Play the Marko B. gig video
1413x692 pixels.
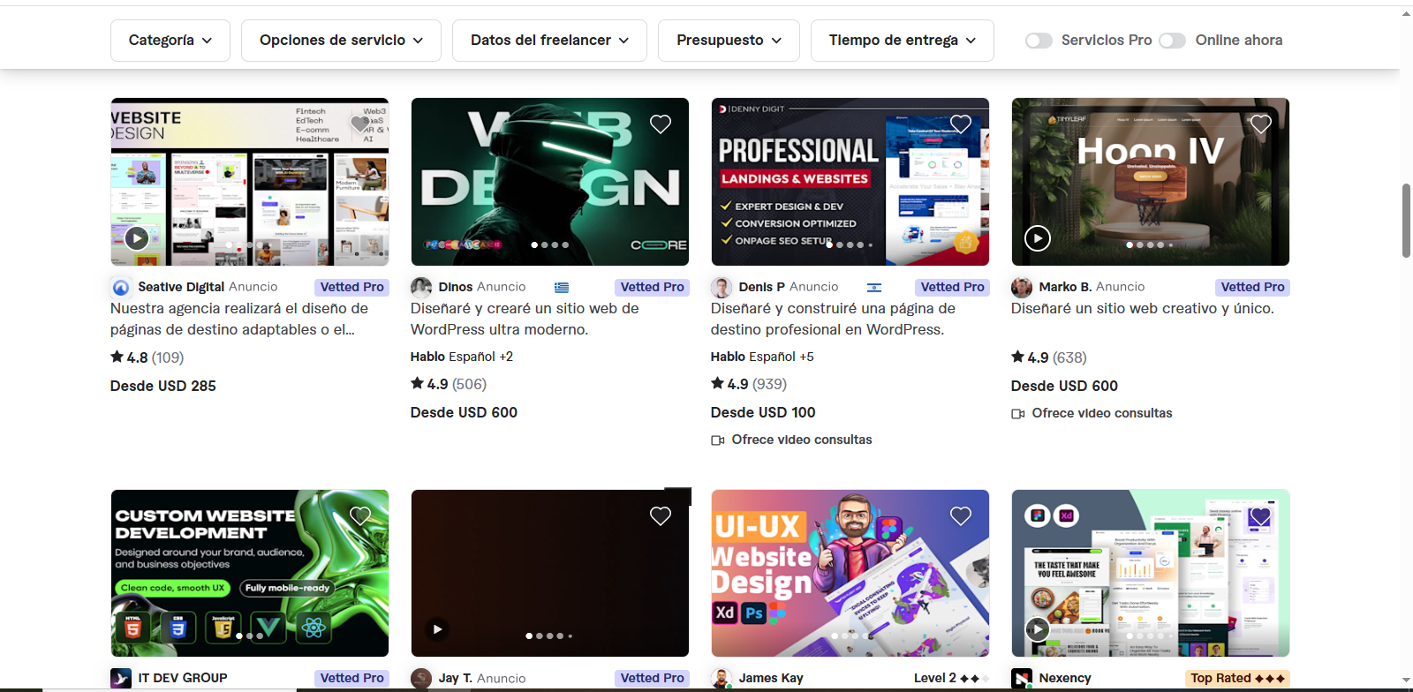point(1038,237)
